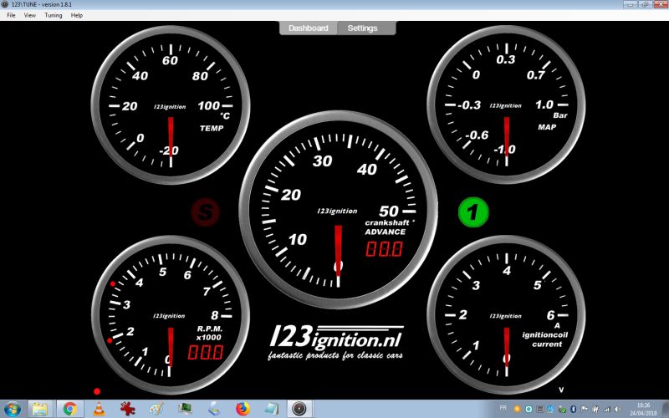Expand the small V arrow at bottom right
Image resolution: width=669 pixels, height=418 pixels.
[x=561, y=390]
